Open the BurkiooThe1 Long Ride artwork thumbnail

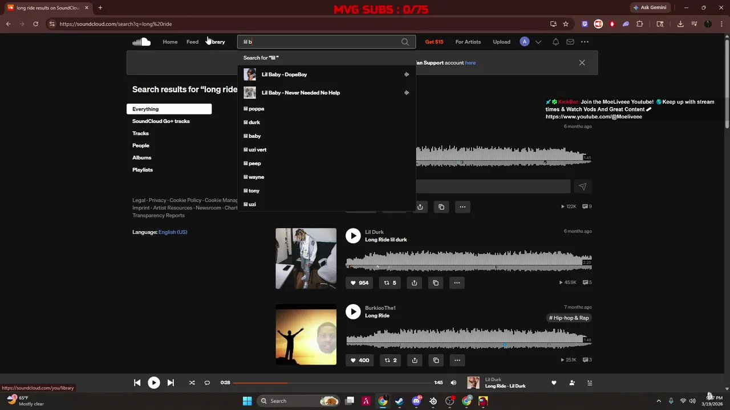pos(306,334)
